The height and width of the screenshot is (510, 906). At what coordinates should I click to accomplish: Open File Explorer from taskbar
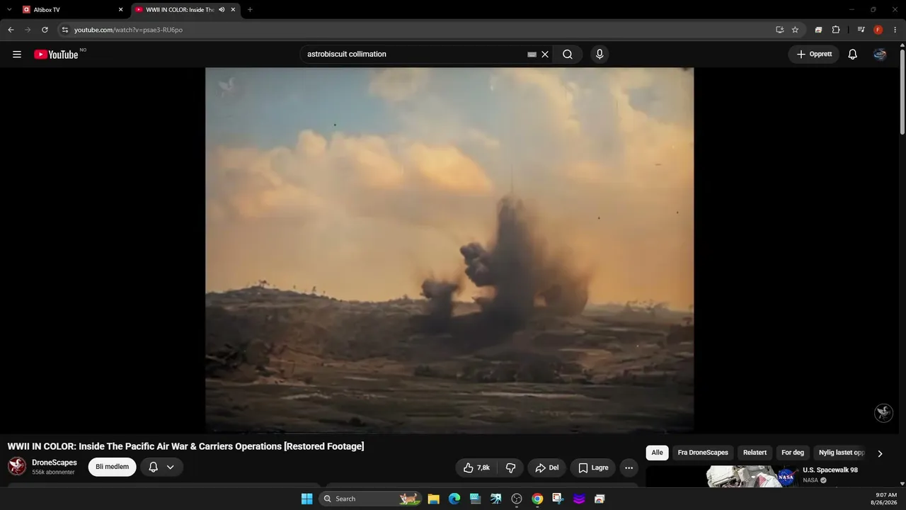(434, 499)
